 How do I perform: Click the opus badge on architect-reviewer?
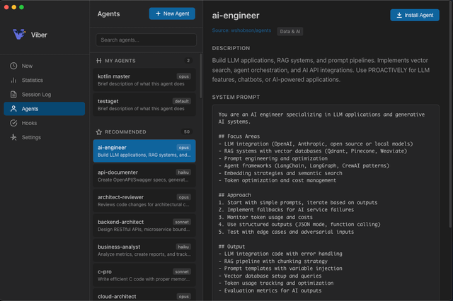coord(183,197)
